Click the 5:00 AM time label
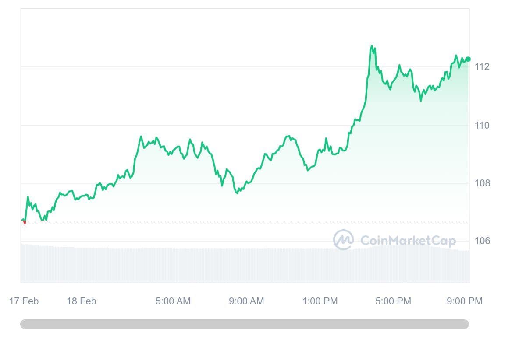Image resolution: width=526 pixels, height=350 pixels. click(x=173, y=301)
